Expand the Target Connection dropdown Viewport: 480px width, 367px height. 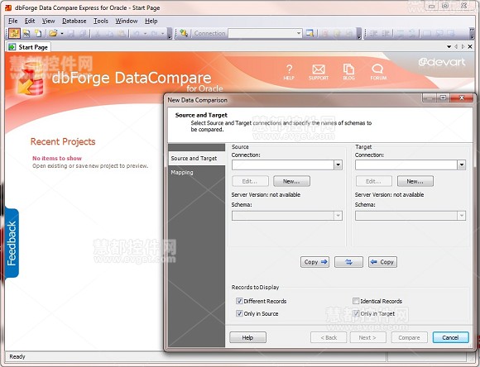pyautogui.click(x=461, y=165)
